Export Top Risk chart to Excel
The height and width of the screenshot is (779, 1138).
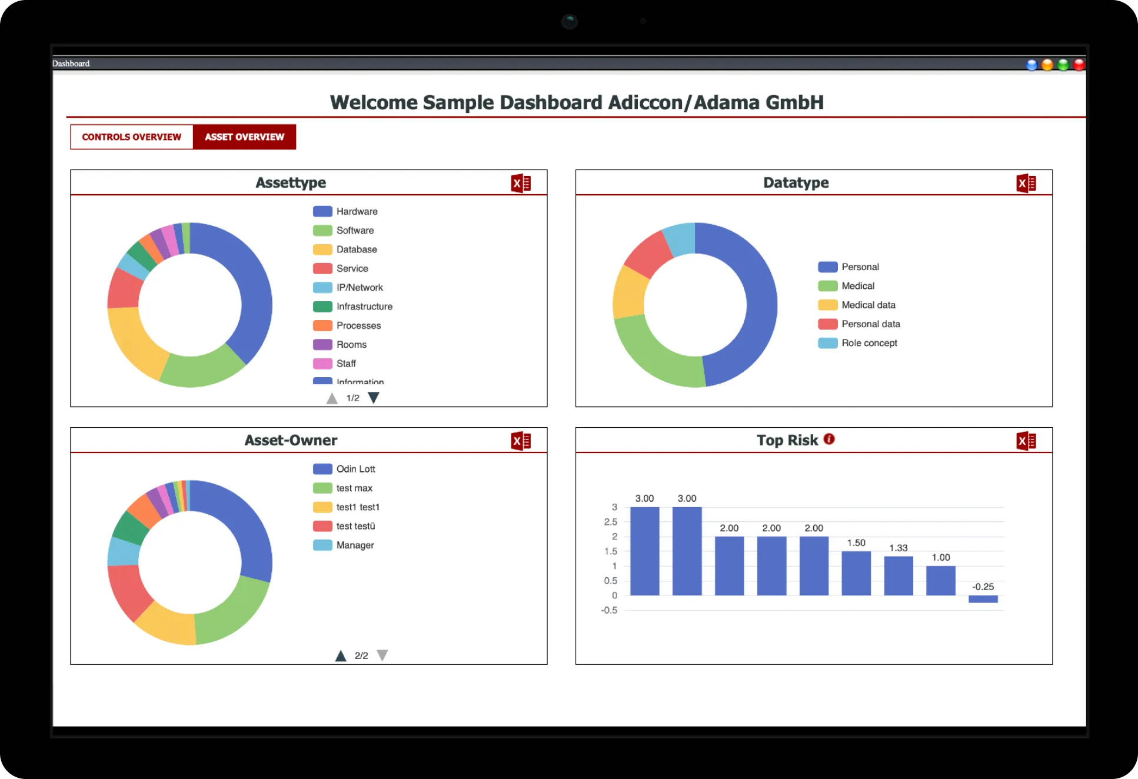[x=1026, y=441]
